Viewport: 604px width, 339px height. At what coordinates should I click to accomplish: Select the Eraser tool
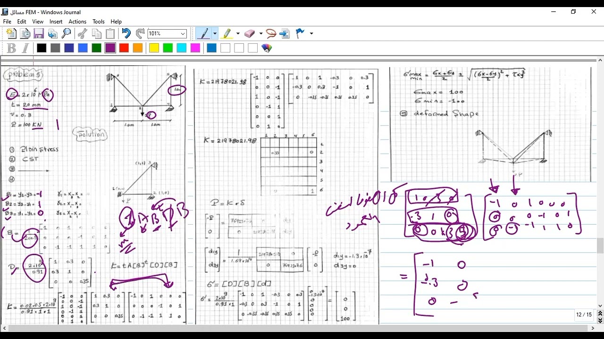click(251, 33)
